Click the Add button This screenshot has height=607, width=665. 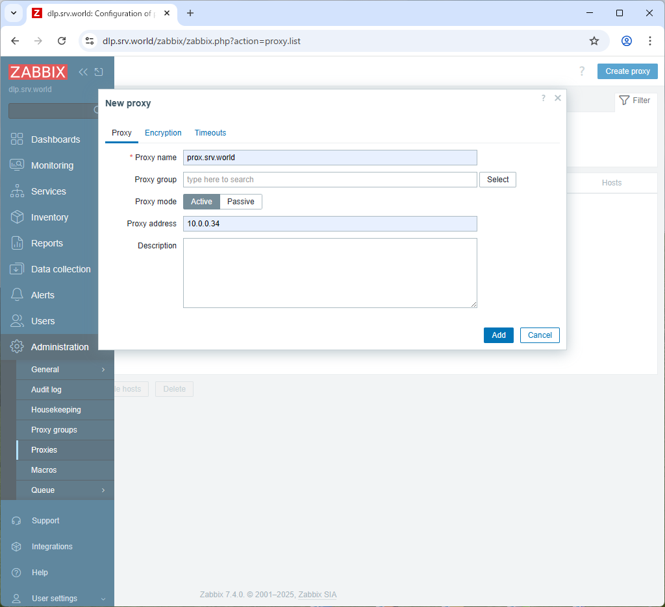coord(498,335)
